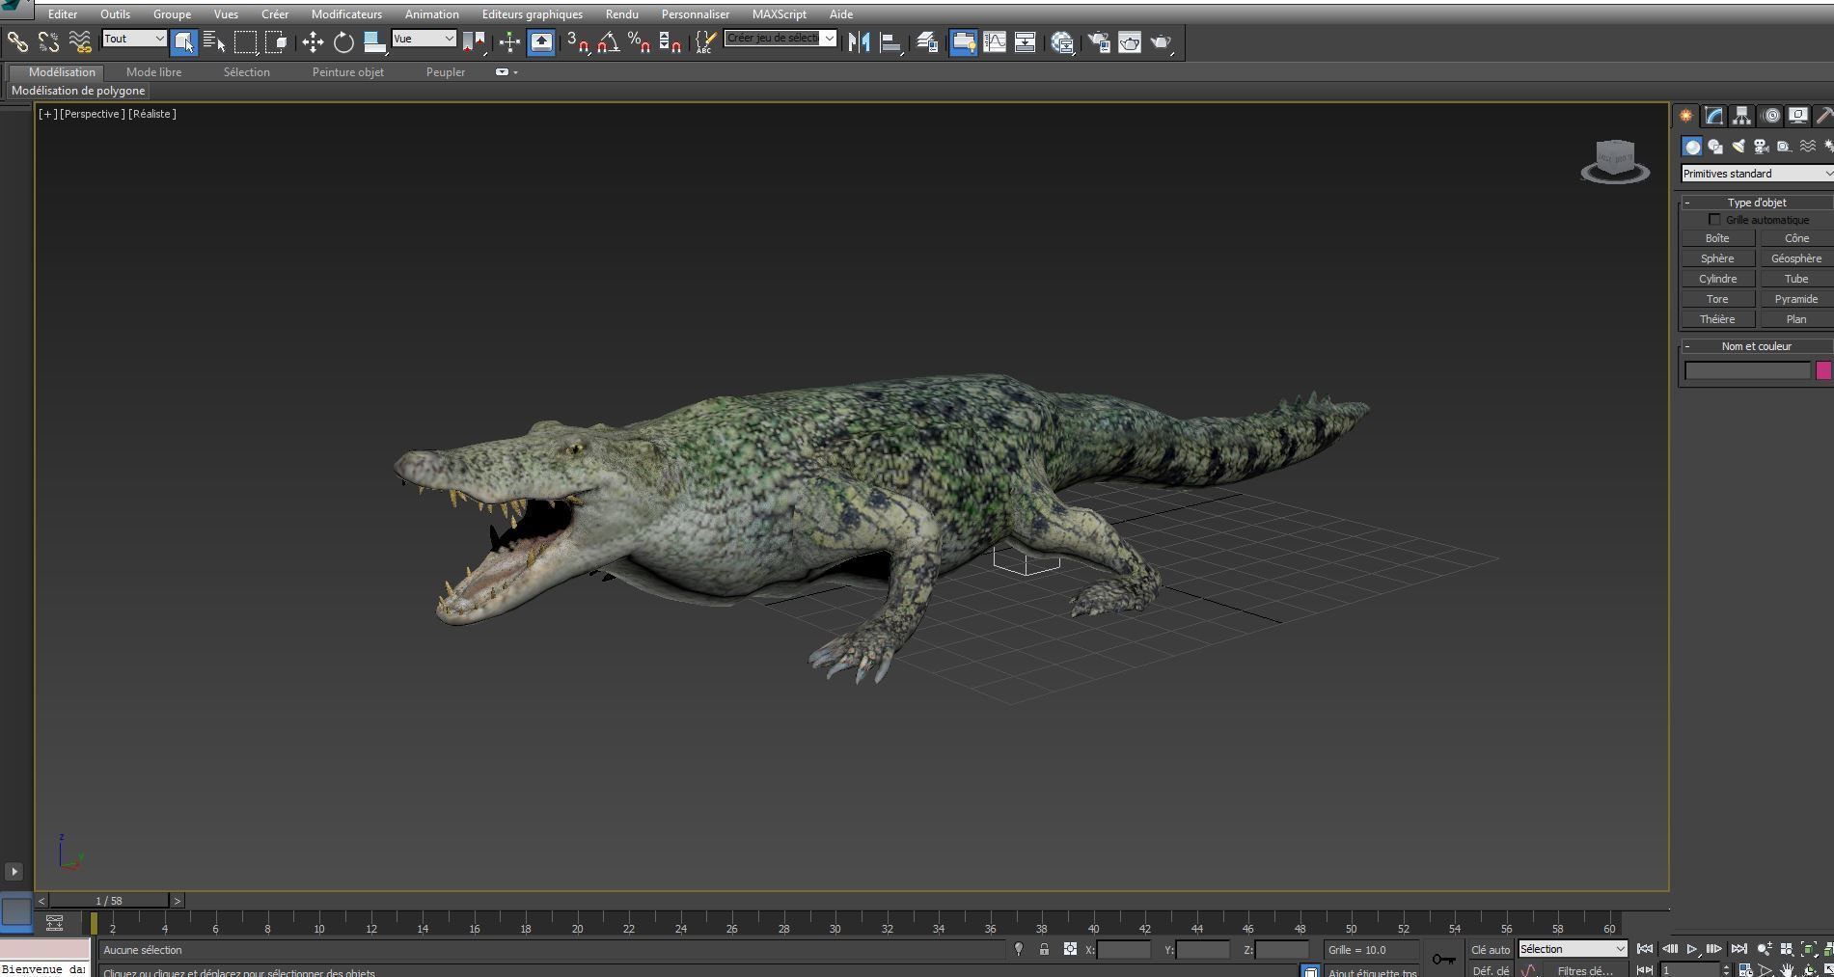The height and width of the screenshot is (977, 1834).
Task: Click the Use Pivot Point Center icon
Action: [x=474, y=41]
